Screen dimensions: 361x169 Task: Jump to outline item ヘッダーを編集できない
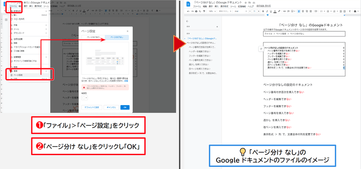coord(199,51)
